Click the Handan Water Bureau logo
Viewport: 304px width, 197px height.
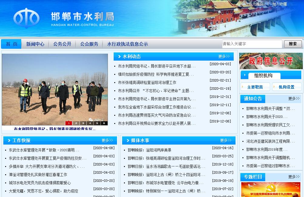(x=26, y=18)
